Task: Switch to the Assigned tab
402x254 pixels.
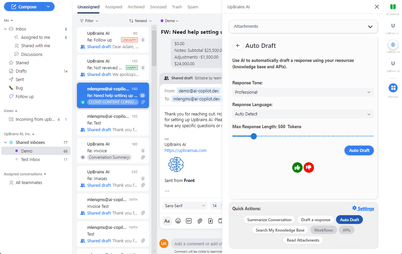Action: pos(113,7)
